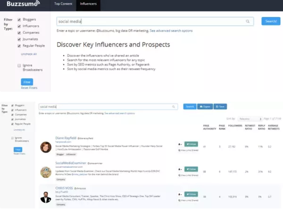Click Reset Filters in lower panel
The width and height of the screenshot is (283, 210).
(20, 154)
